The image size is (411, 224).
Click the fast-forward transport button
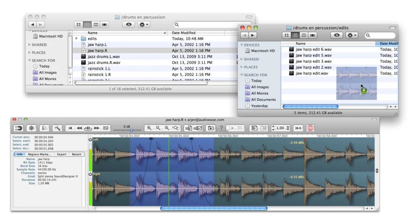coord(97,128)
